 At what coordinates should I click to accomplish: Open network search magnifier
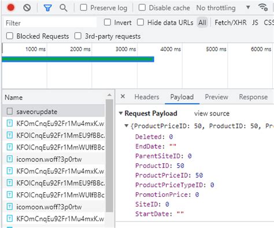pos(64,8)
